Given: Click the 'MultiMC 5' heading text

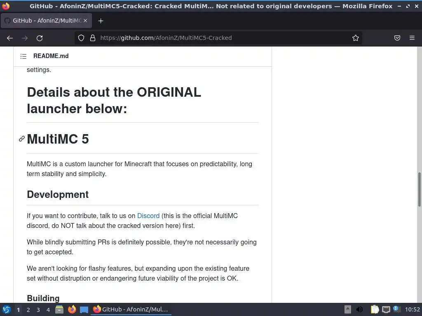Looking at the screenshot, I should click(58, 139).
